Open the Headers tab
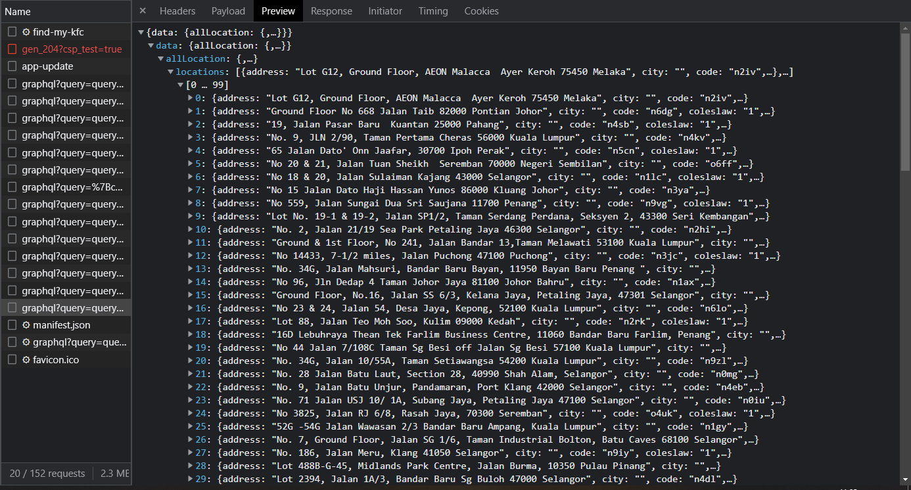 click(177, 11)
